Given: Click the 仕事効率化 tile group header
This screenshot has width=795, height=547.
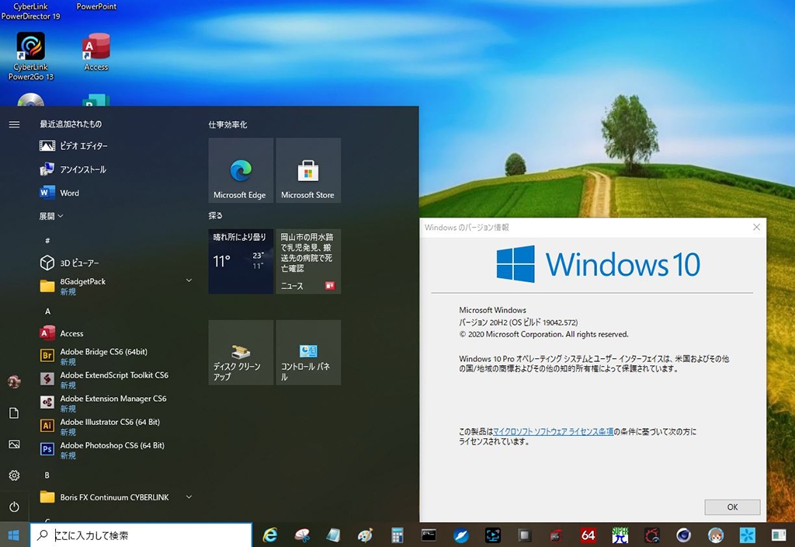Looking at the screenshot, I should (227, 125).
